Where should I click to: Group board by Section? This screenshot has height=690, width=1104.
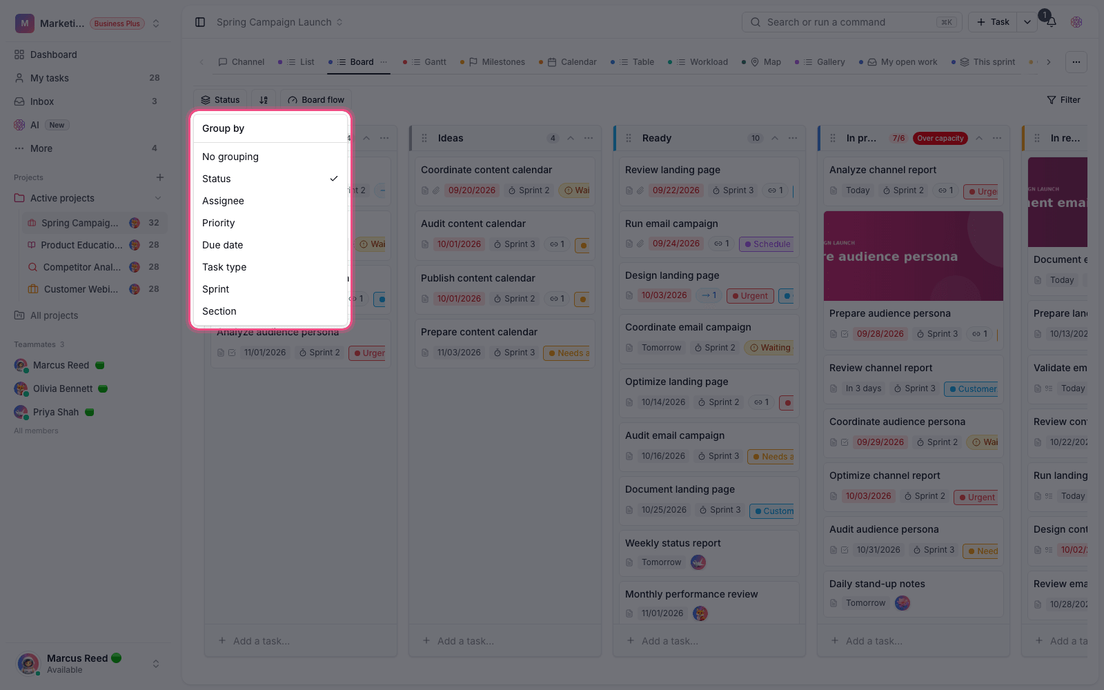point(270,311)
